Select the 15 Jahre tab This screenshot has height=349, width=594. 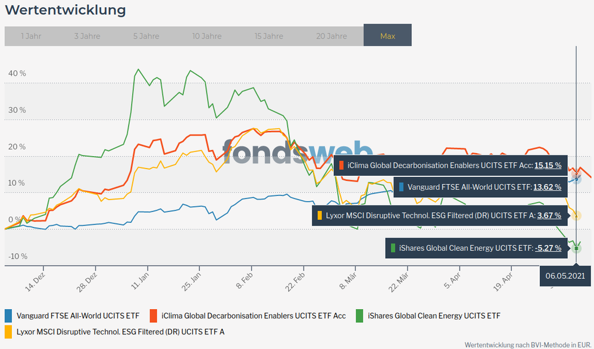[269, 36]
